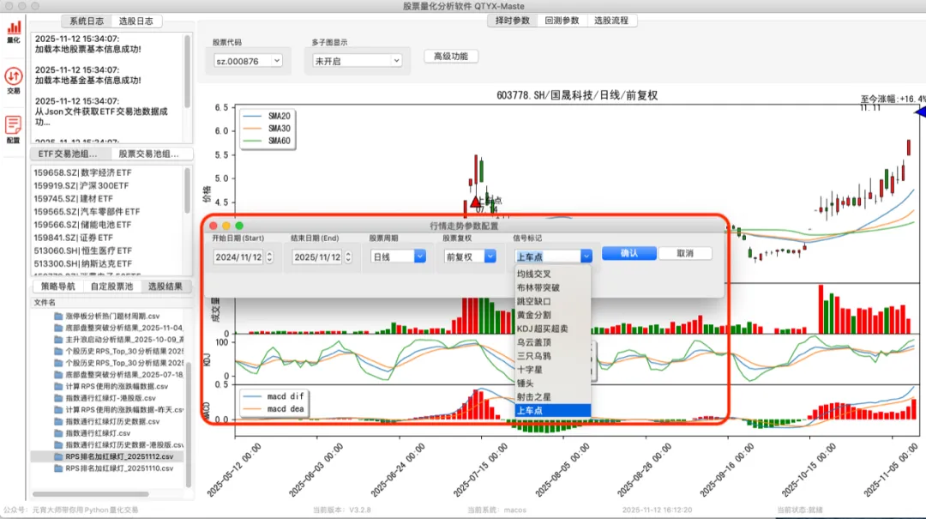Choose 射击之星 from the signal list
Viewport: 926px width, 519px height.
(553, 396)
